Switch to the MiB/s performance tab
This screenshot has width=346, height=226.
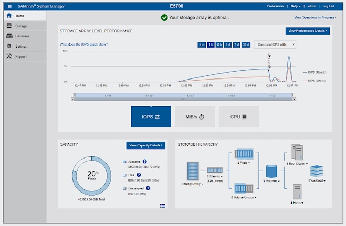pos(195,117)
